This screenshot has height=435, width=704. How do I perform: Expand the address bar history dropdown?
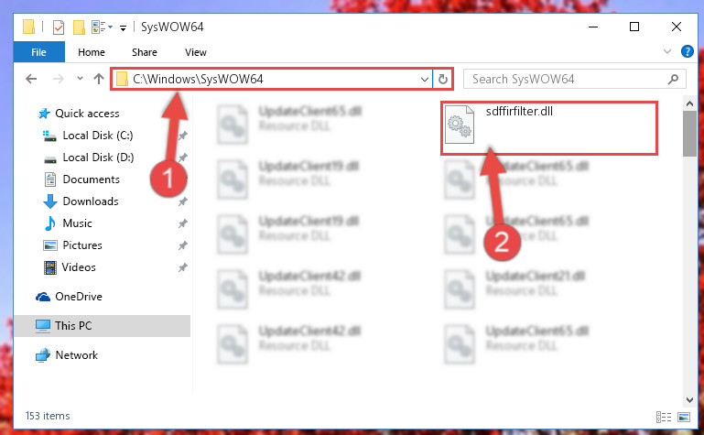[x=424, y=80]
